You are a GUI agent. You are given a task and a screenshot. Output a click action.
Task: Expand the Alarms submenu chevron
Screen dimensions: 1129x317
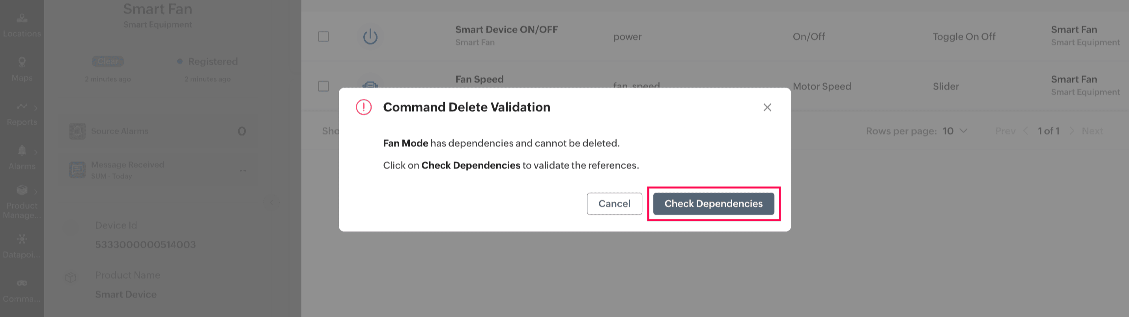36,152
